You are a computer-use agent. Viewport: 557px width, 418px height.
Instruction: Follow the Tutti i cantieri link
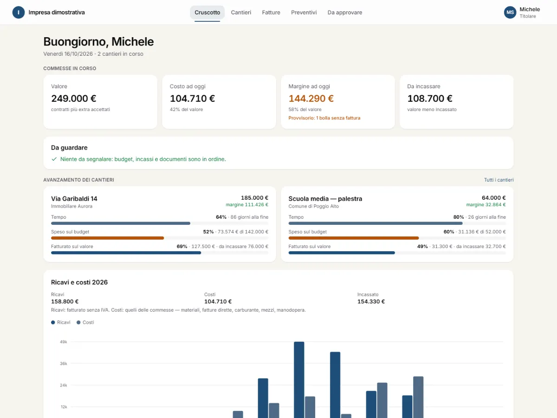click(x=499, y=180)
